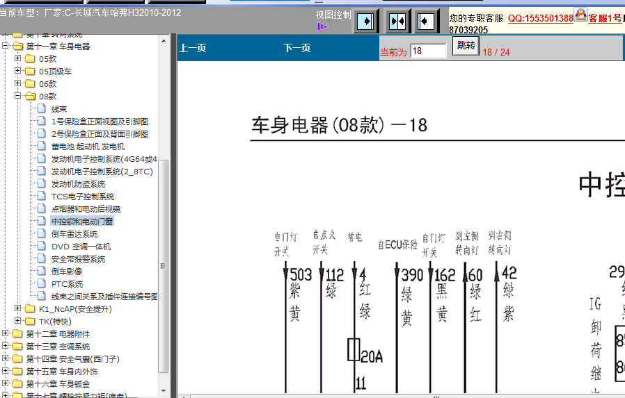Click the left-arrow view control icon
Screen dimensions: 625x398
425,21
